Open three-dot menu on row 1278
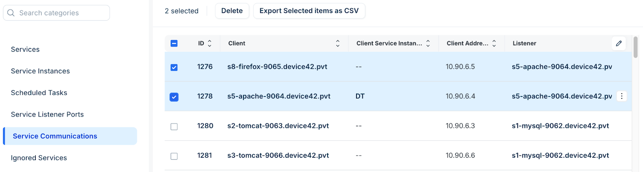The image size is (643, 172). pos(622,96)
